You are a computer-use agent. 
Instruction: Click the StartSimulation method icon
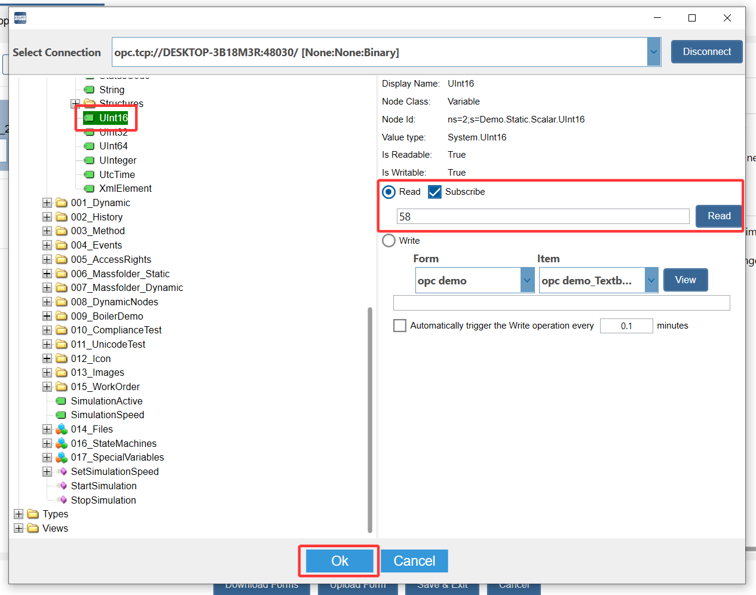point(61,486)
